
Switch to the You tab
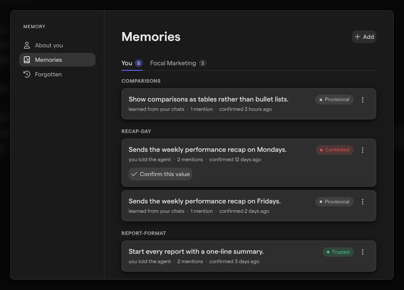[x=132, y=63]
